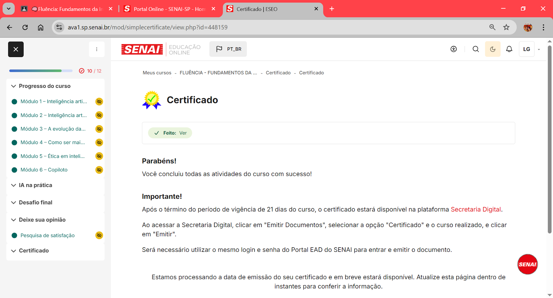Go to Meus cursos in breadcrumb
The width and height of the screenshot is (553, 298).
[x=157, y=73]
